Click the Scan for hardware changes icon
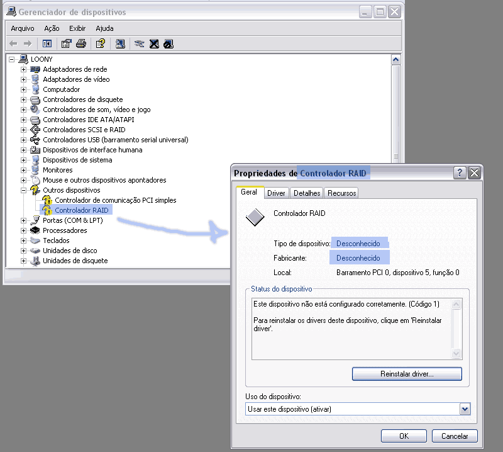The height and width of the screenshot is (452, 503). (120, 43)
